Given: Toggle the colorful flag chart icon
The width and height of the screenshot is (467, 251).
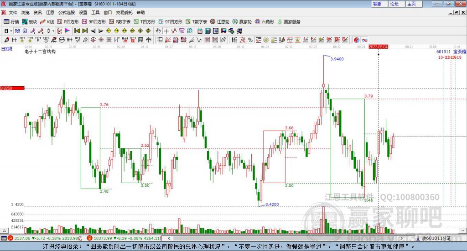Looking at the screenshot, I should pos(67,31).
